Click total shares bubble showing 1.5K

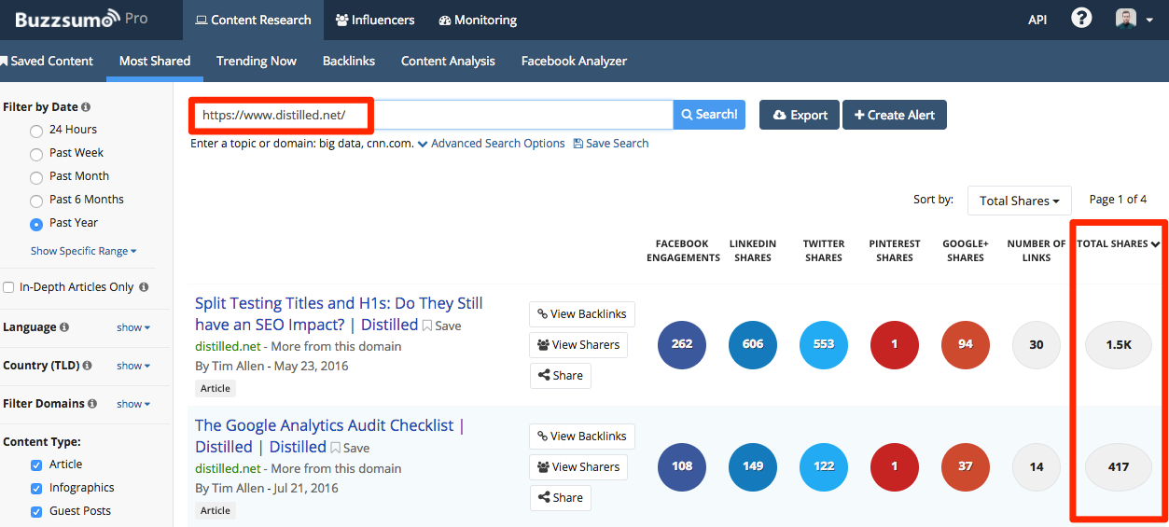pos(1119,344)
